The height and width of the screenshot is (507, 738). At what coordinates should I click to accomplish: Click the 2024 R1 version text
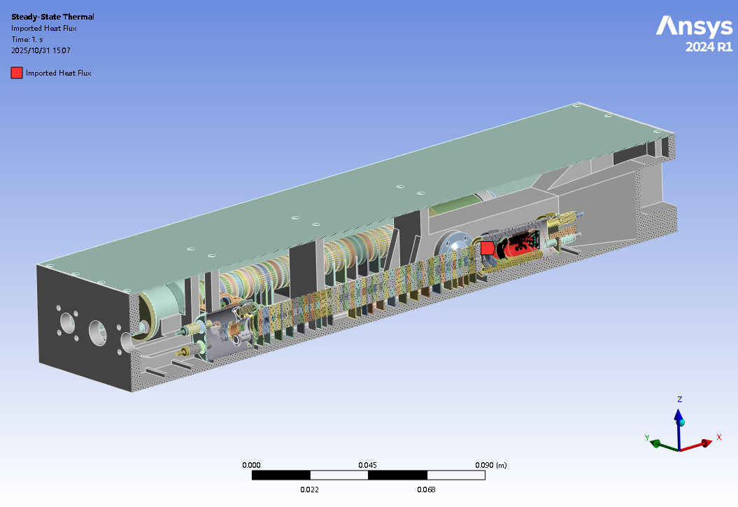(x=708, y=48)
